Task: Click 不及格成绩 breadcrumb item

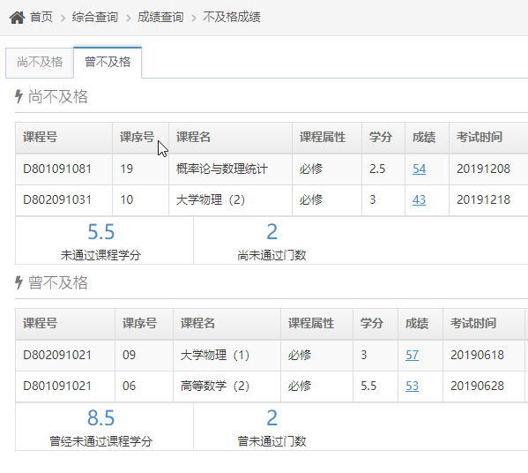Action: 232,17
